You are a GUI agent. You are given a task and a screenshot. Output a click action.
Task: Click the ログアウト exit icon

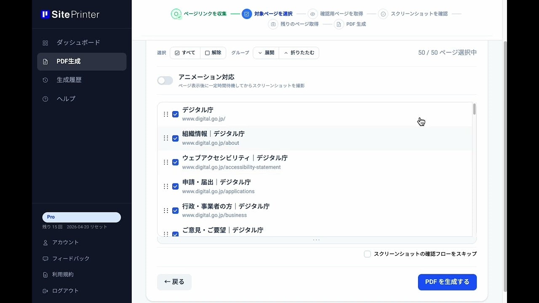(x=45, y=291)
